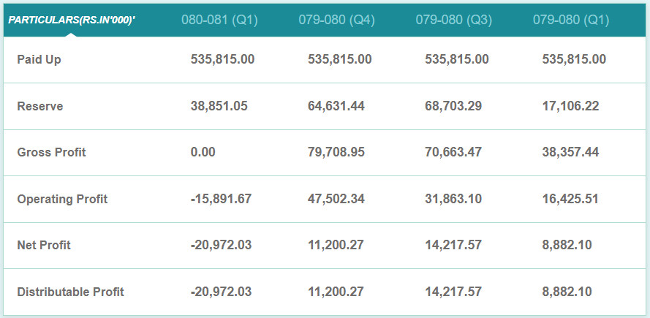This screenshot has width=650, height=318.
Task: Click Operating Profit value 47,502.34
Action: tap(336, 199)
